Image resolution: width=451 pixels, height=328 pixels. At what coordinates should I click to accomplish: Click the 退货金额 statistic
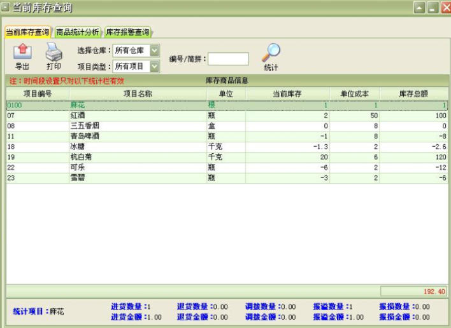tap(202, 317)
